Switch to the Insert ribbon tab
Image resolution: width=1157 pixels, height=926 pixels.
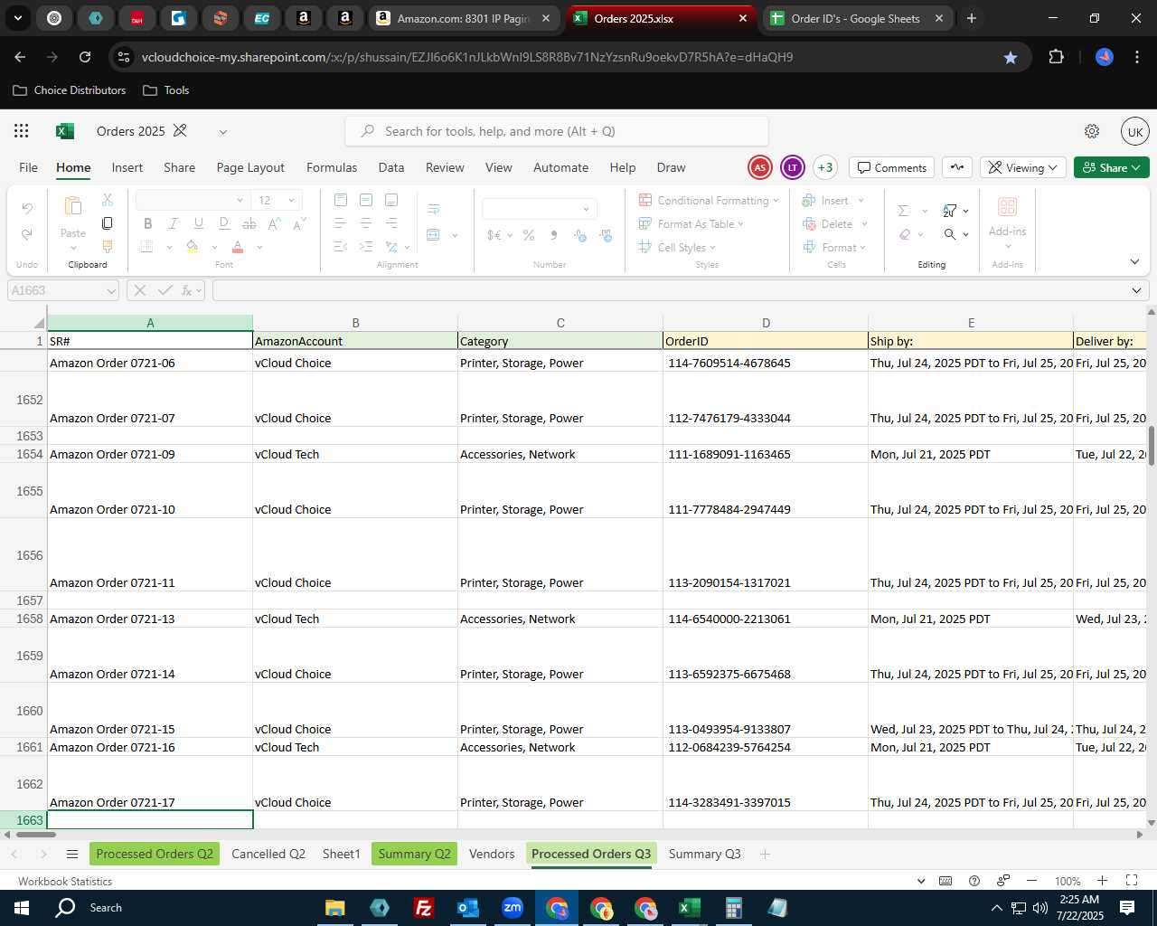coord(127,167)
